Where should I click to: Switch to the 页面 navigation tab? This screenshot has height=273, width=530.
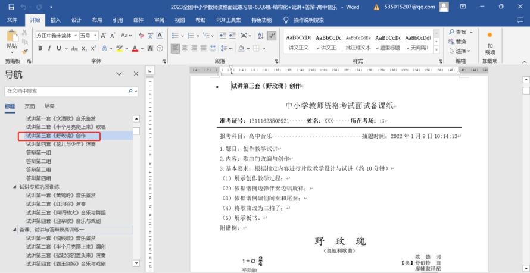[30, 106]
